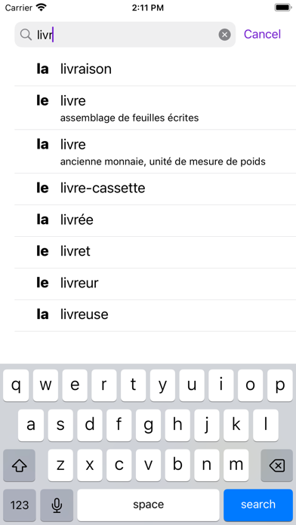Viewport: 296px width, 525px height.
Task: Switch to the 123 numbers keyboard
Action: 20,505
